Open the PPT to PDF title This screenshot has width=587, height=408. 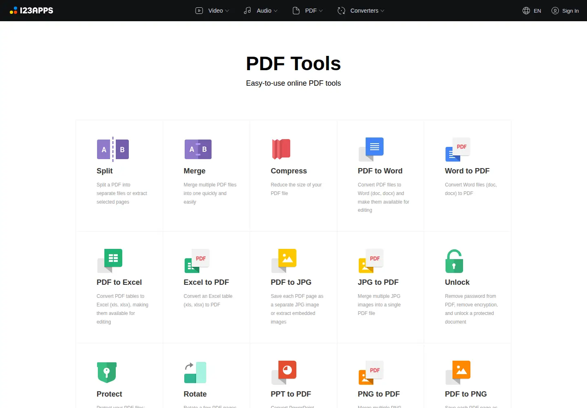pyautogui.click(x=291, y=394)
